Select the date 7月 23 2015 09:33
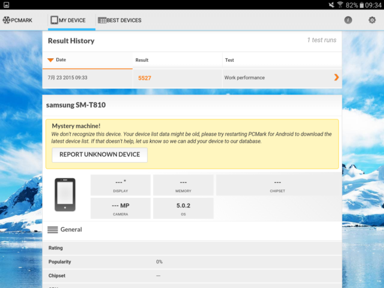Image resolution: width=384 pixels, height=288 pixels. pos(67,77)
